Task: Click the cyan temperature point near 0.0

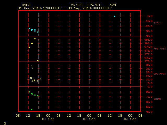Action: click(115, 16)
